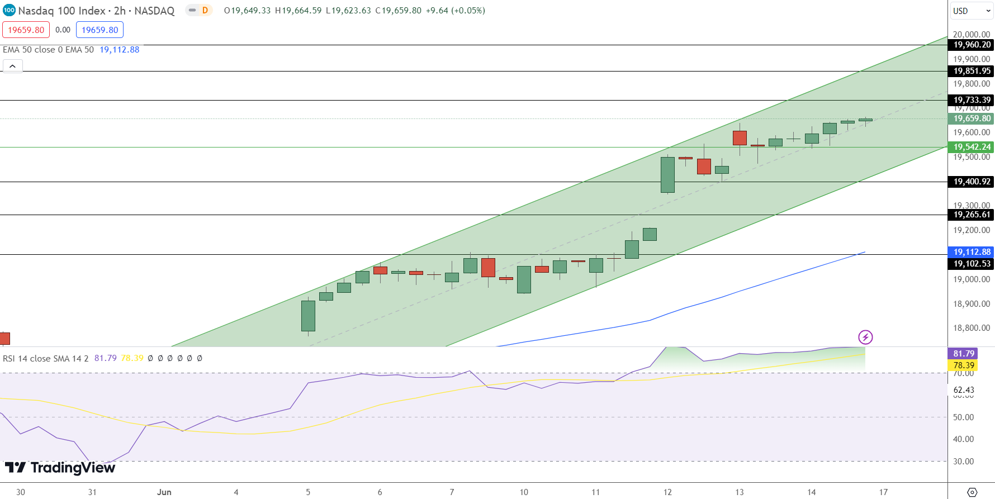
Task: Open chart settings via hexagon gear icon
Action: pyautogui.click(x=972, y=492)
